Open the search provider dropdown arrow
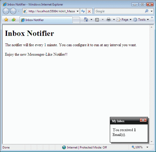 pos(152,11)
